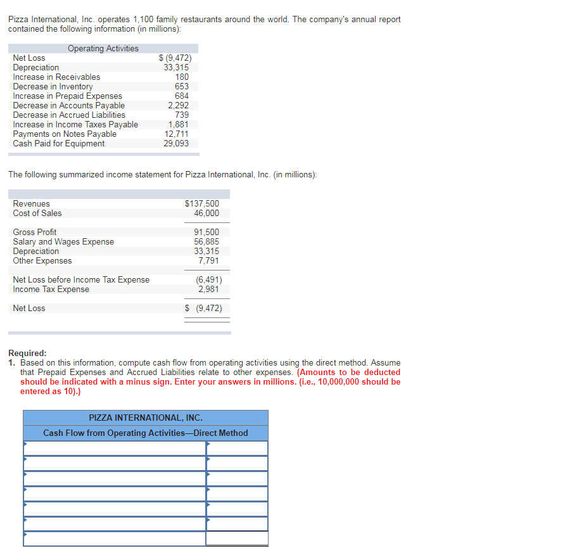
Task: Click Net Loss label in income statement
Action: point(29,308)
